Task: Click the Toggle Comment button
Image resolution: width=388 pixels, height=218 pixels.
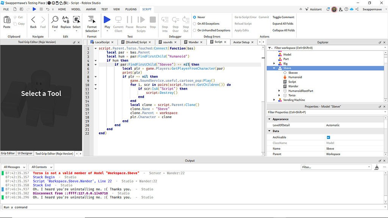Action: coord(283,17)
